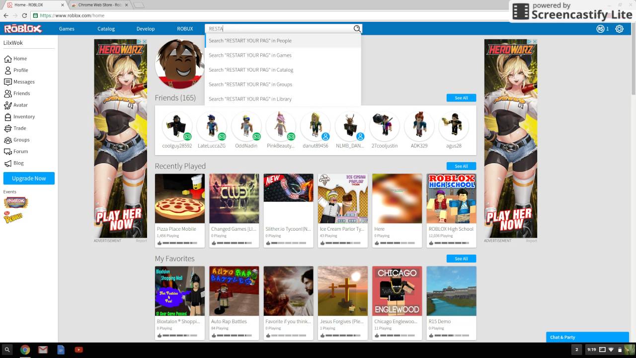Screen dimensions: 636x358
Task: Open Catalog in the top navigation
Action: (x=106, y=29)
